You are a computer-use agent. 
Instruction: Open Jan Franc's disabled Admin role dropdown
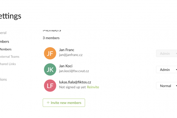(167, 53)
